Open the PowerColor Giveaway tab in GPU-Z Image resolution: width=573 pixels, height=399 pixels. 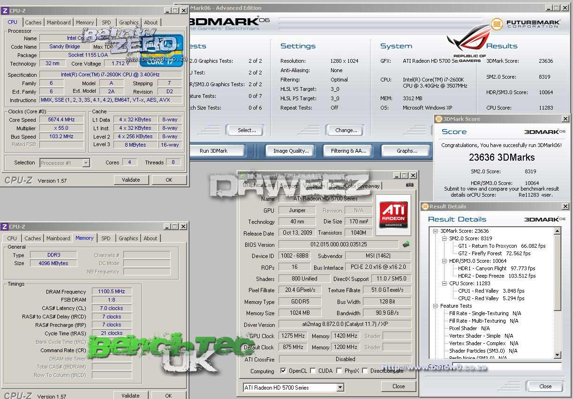355,186
